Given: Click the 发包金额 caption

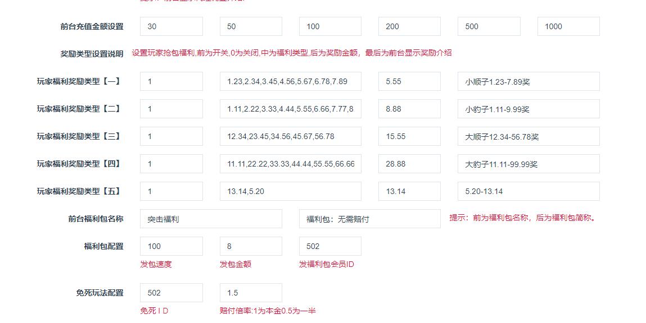Looking at the screenshot, I should click(235, 264).
